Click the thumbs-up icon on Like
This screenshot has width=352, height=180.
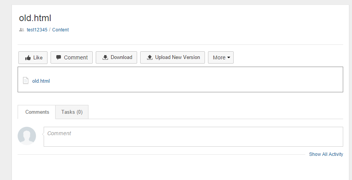28,58
